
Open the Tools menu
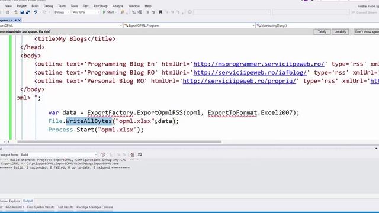pos(74,6)
